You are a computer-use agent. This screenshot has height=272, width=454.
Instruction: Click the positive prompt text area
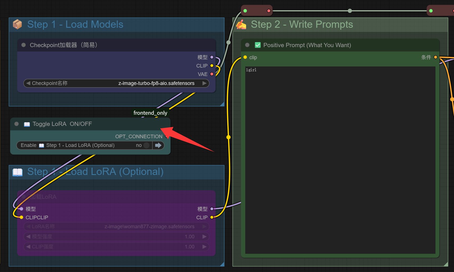pyautogui.click(x=340, y=160)
